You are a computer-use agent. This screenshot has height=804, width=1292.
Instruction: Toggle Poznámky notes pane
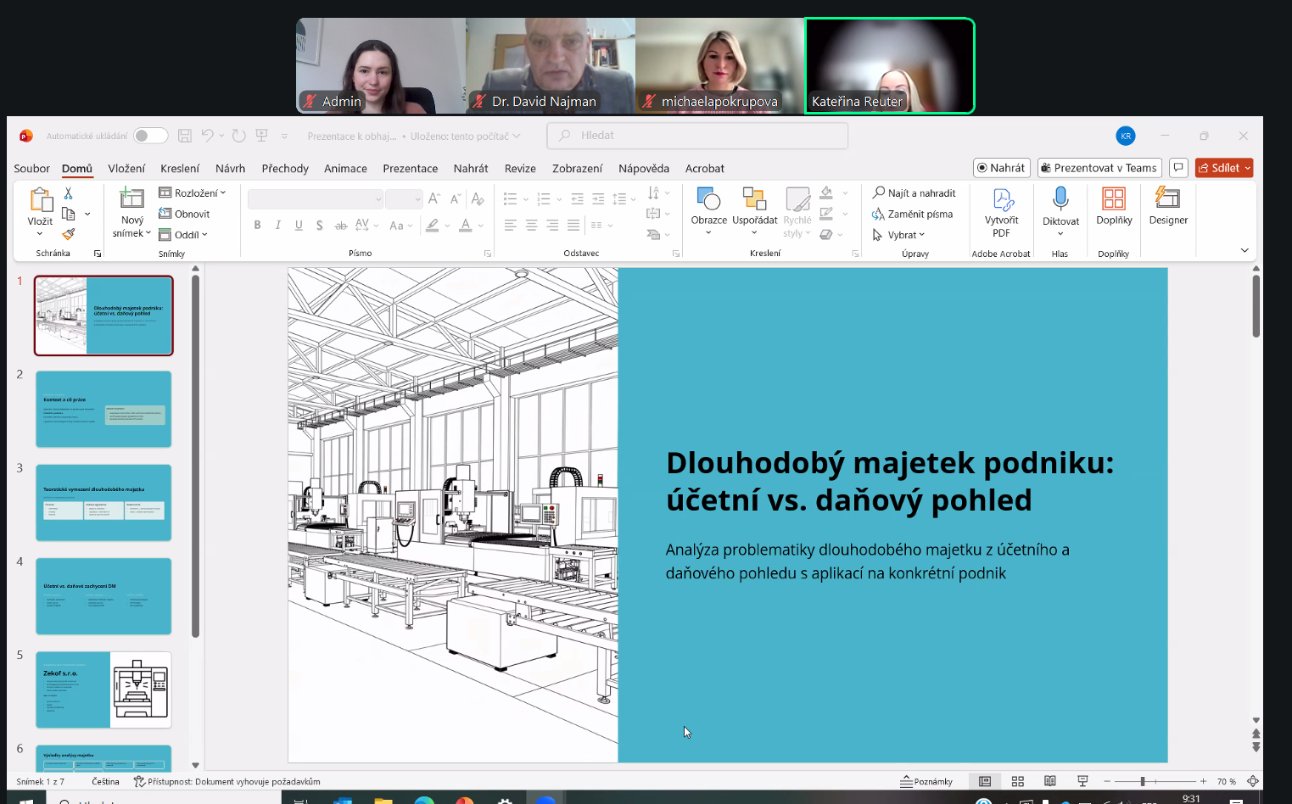click(926, 781)
